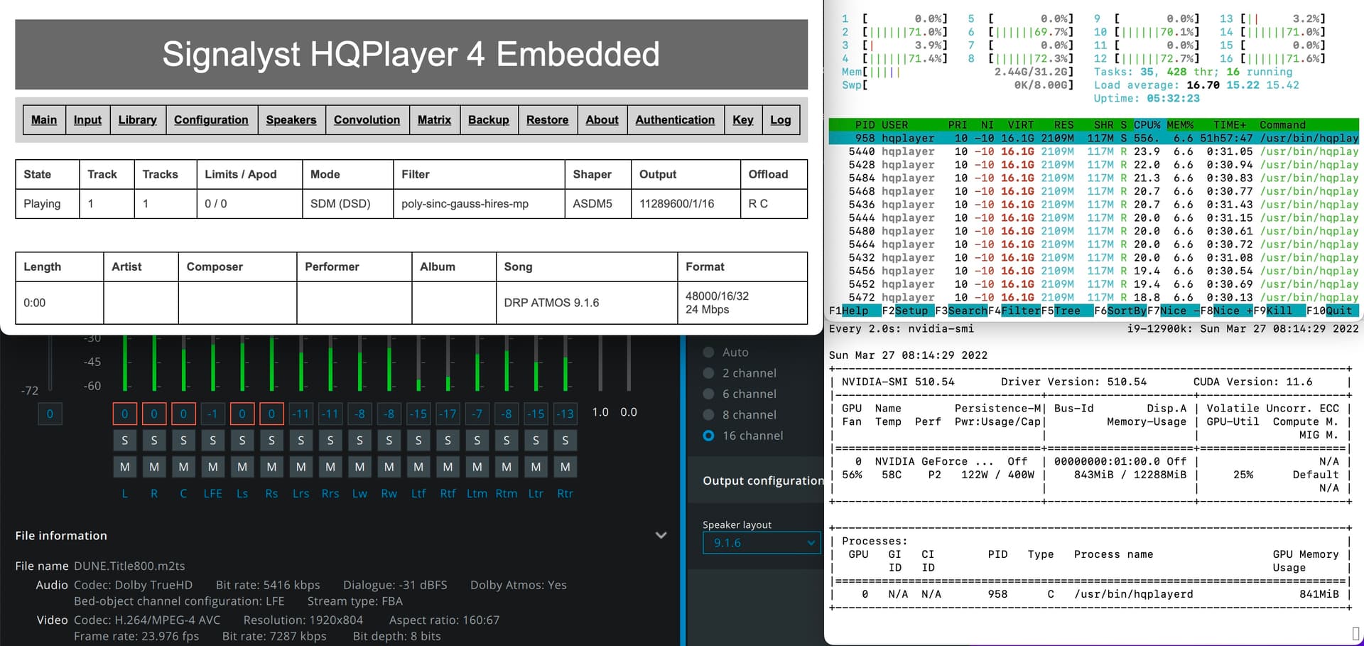Go to Restore page

pos(547,120)
